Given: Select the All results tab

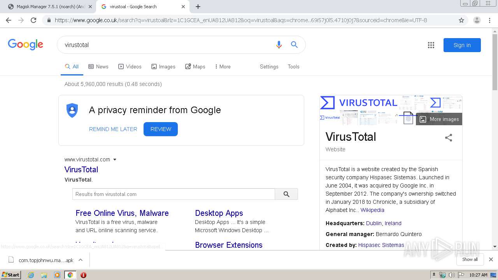Looking at the screenshot, I should (x=72, y=66).
